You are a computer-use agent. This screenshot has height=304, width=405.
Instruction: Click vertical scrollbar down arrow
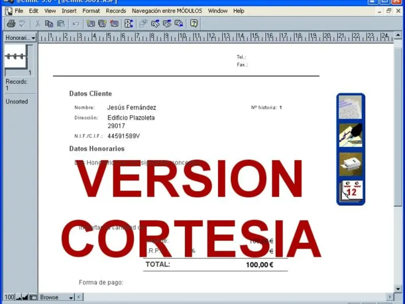398,289
